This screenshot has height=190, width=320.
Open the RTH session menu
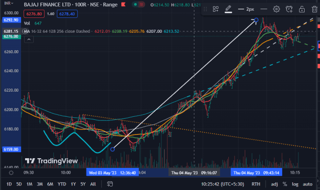pos(255,184)
